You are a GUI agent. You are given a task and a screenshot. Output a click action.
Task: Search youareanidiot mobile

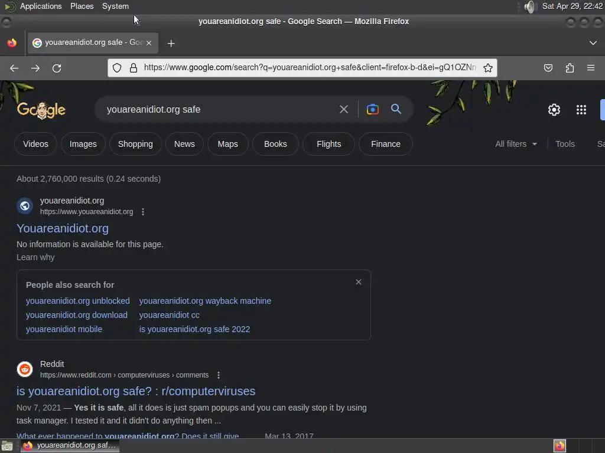pyautogui.click(x=64, y=329)
